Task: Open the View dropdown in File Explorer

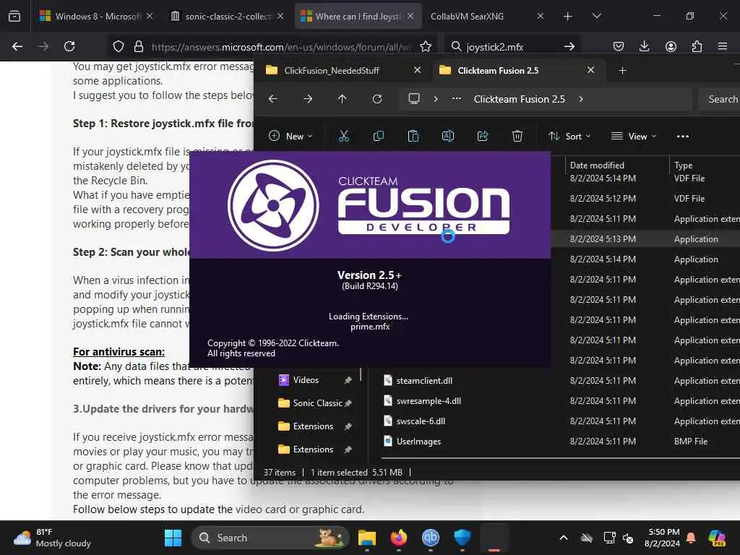Action: [x=634, y=137]
